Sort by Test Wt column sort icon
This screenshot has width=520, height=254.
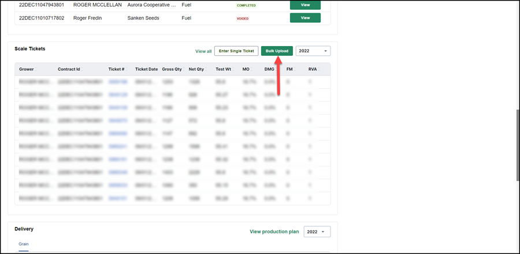pos(233,70)
